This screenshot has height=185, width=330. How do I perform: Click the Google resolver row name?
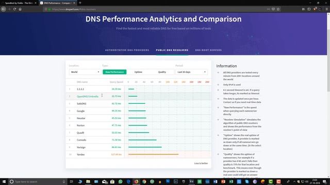(x=80, y=111)
